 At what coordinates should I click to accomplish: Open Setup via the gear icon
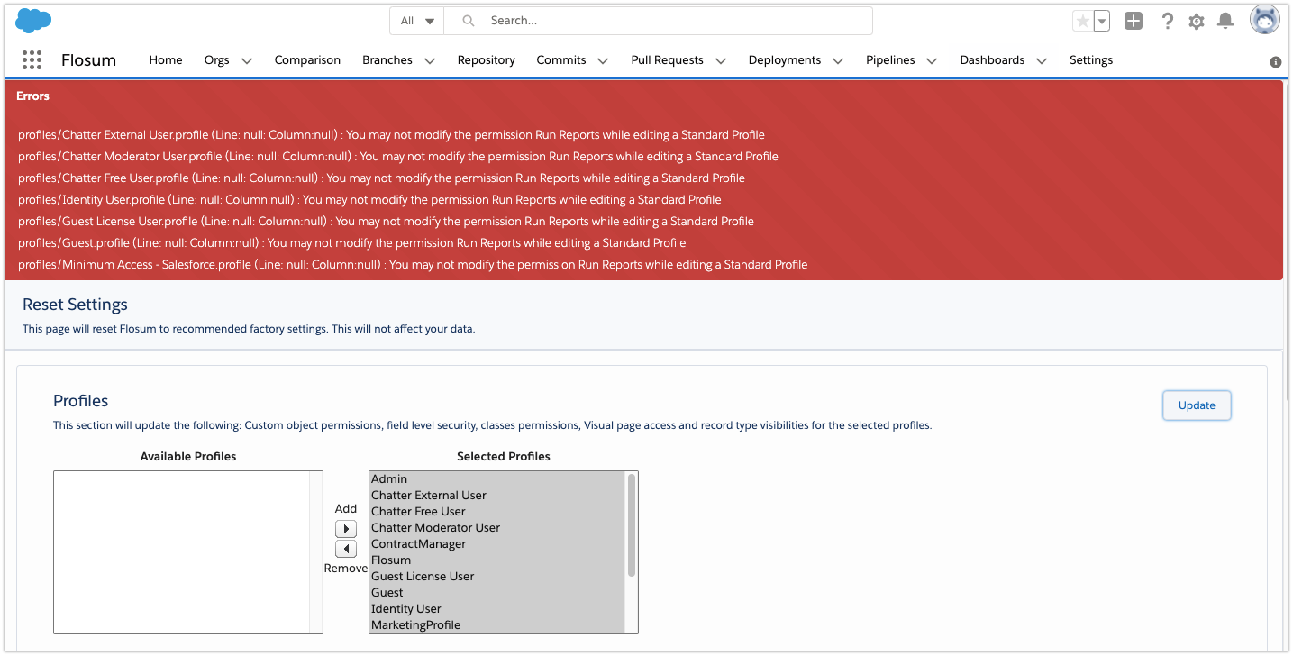click(1196, 20)
